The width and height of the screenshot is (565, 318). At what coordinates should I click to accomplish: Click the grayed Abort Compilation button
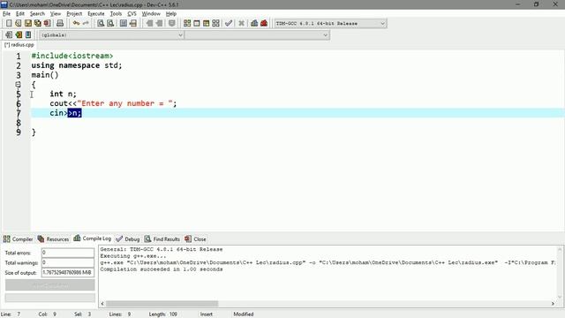(x=50, y=285)
